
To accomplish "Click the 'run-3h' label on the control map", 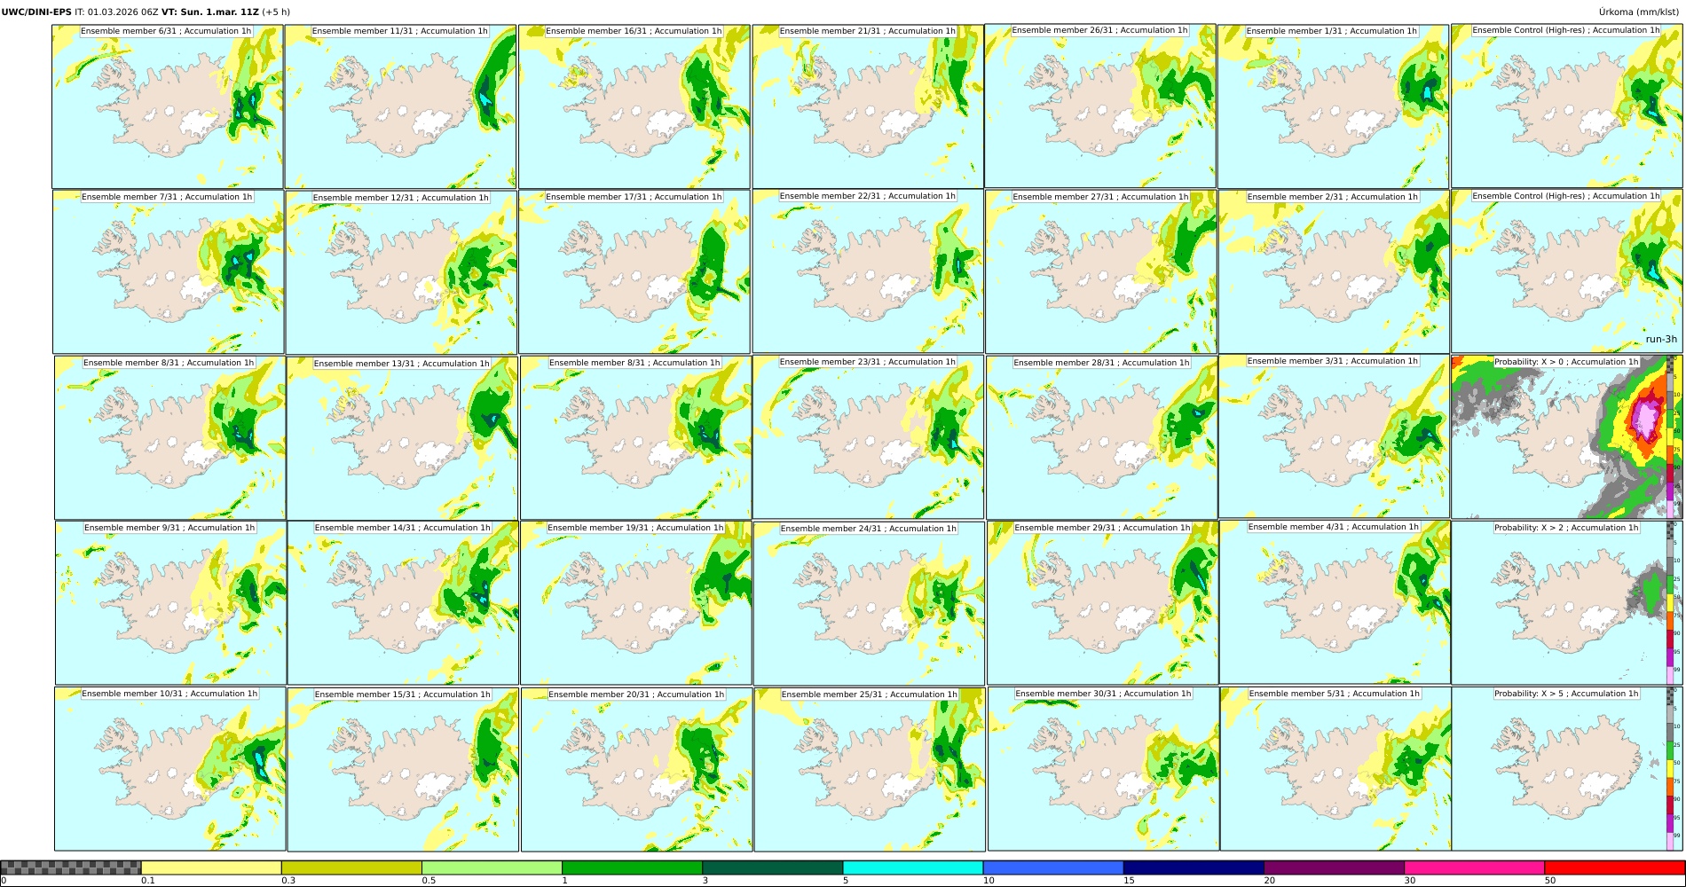I will pyautogui.click(x=1661, y=340).
